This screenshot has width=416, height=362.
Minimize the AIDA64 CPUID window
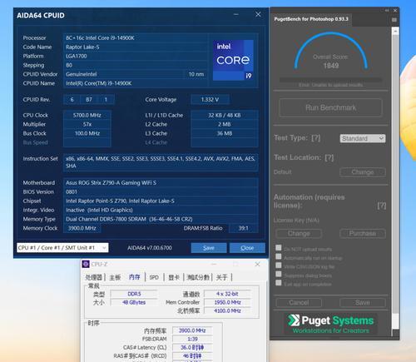point(236,14)
